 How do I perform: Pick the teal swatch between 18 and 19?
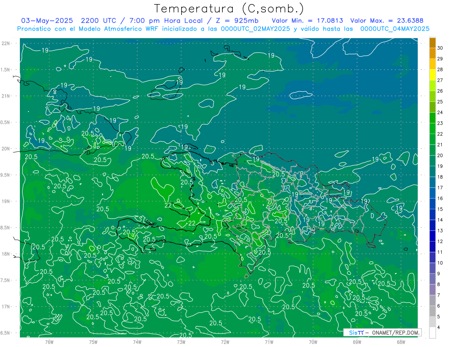[432, 171]
